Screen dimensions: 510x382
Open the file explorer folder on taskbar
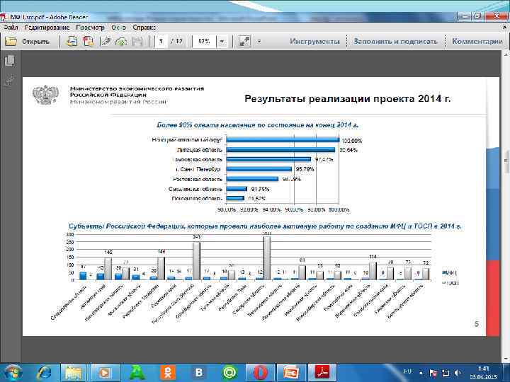click(74, 373)
